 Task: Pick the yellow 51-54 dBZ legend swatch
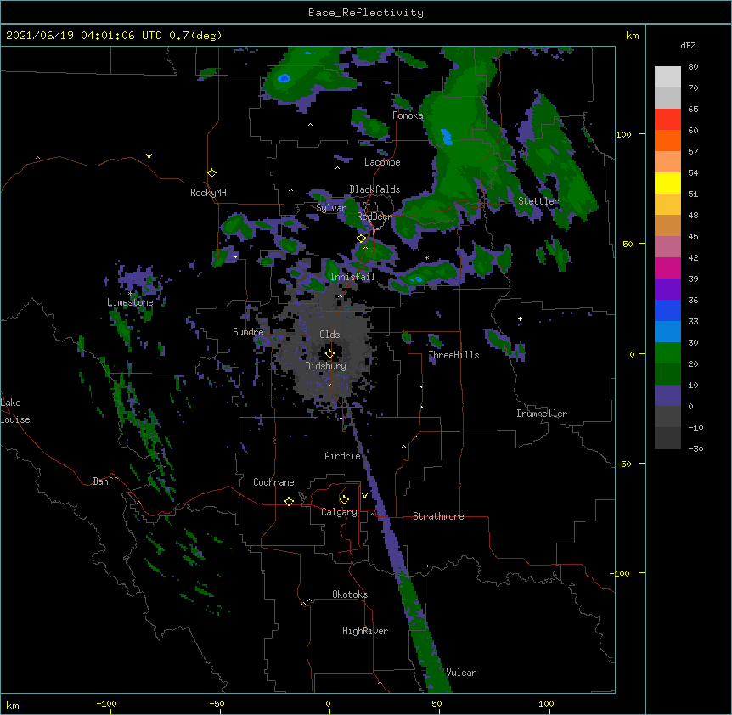pos(667,183)
